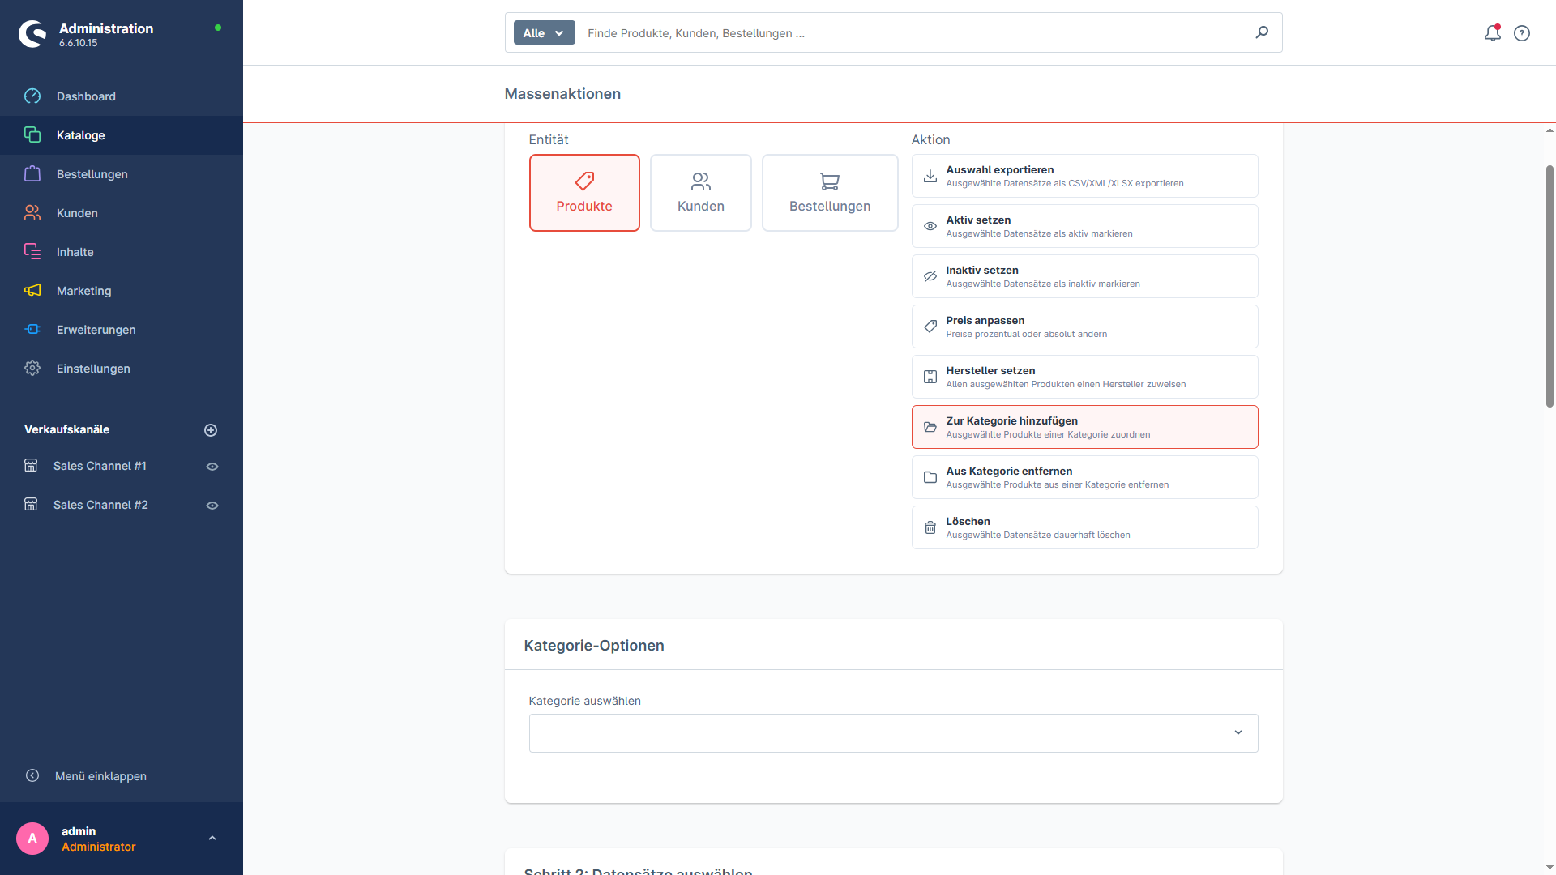Viewport: 1556px width, 875px height.
Task: Click the help question mark icon
Action: coord(1522,33)
